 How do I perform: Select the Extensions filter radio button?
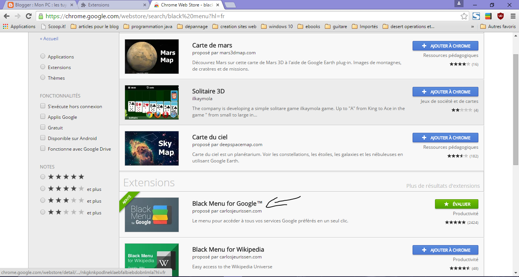(43, 67)
